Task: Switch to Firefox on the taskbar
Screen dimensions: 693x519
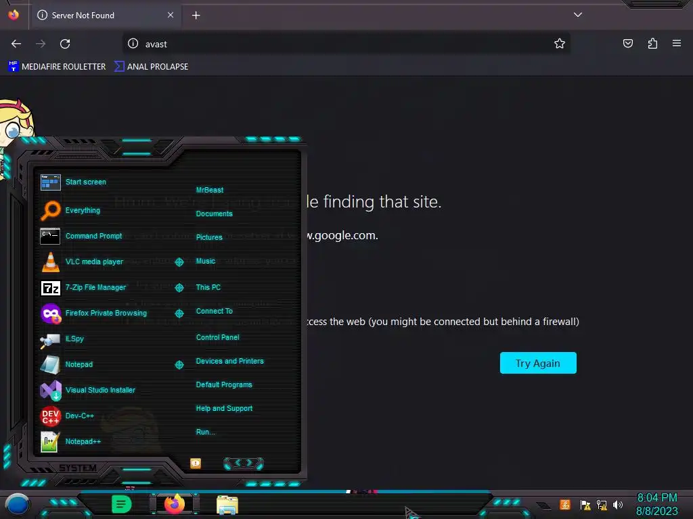Action: click(175, 504)
